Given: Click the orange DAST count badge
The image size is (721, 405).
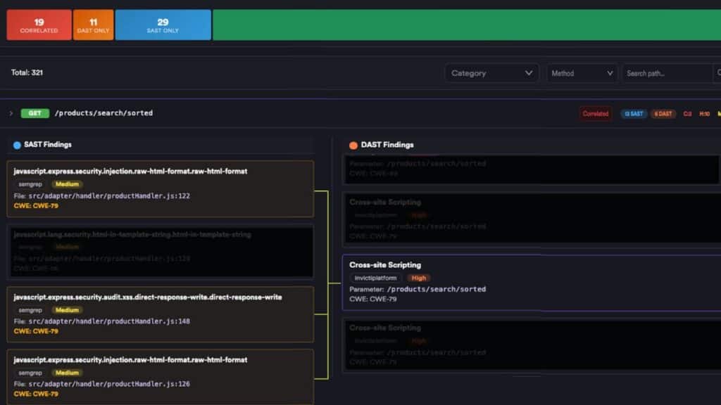Looking at the screenshot, I should 663,113.
